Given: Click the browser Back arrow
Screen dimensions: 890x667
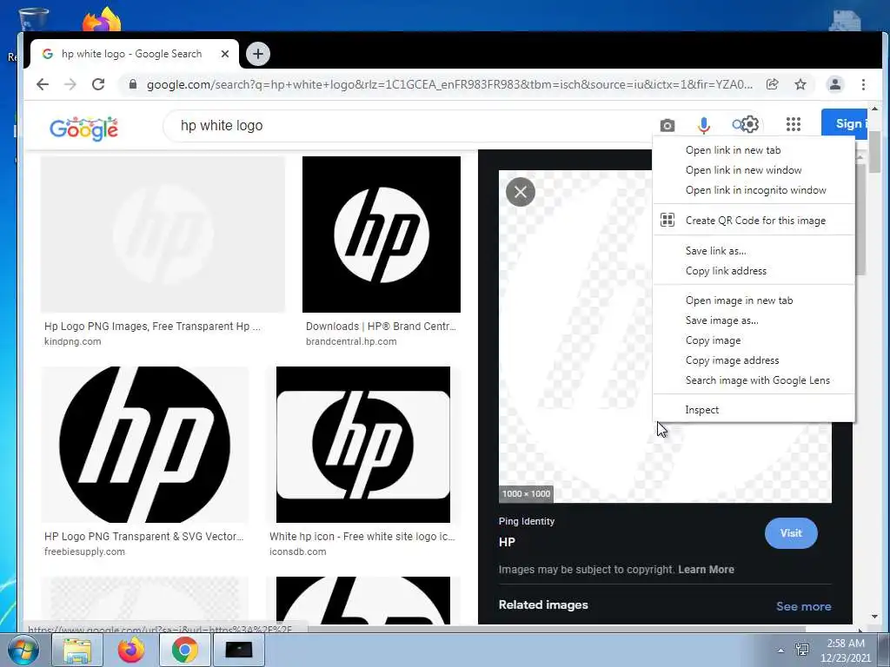Looking at the screenshot, I should [x=43, y=84].
